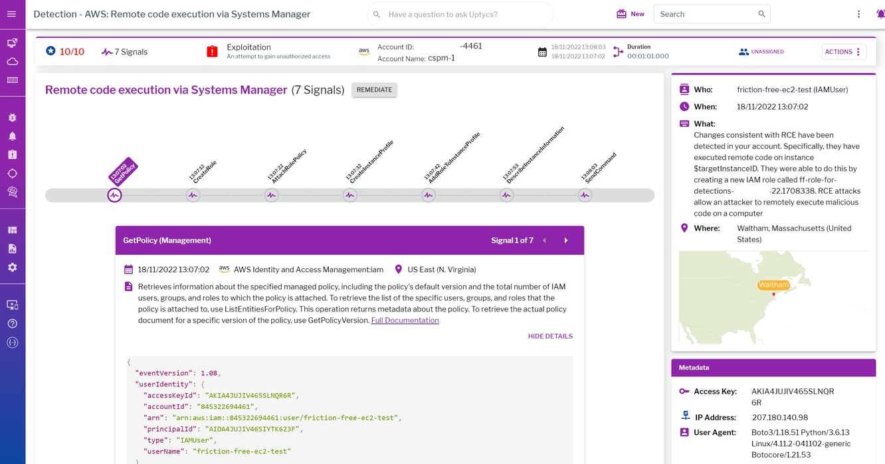Select the GetPolicy signal on the timeline
The width and height of the screenshot is (885, 464).
pyautogui.click(x=114, y=195)
